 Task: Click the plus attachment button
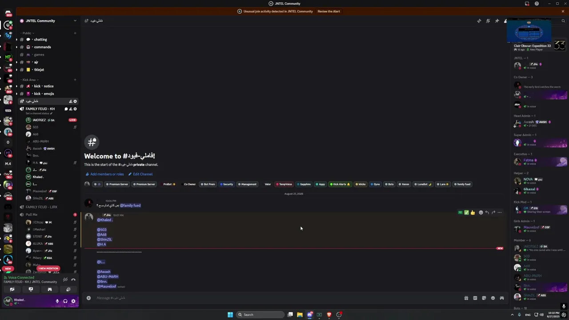point(88,298)
